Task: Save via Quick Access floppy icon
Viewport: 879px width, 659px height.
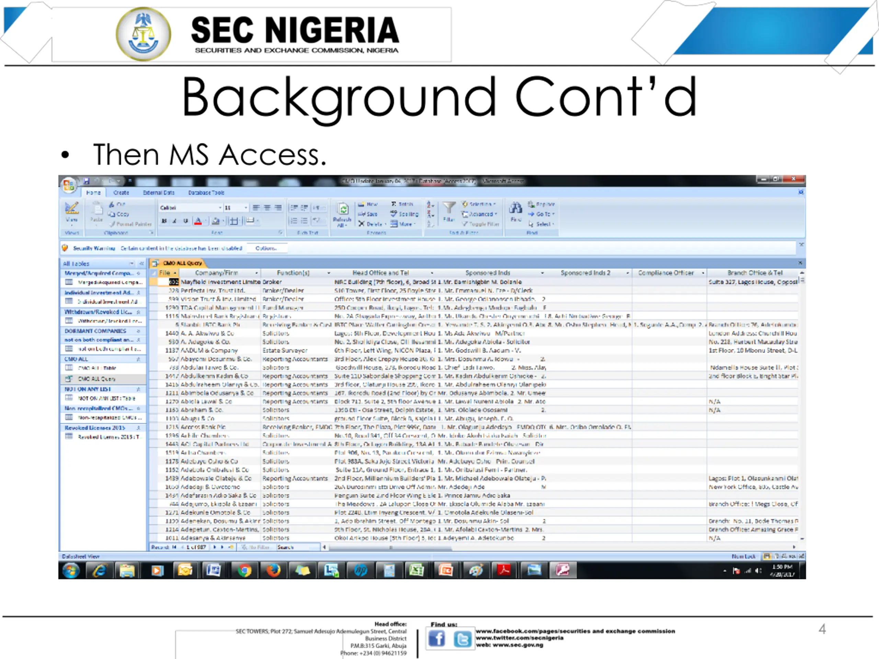Action: point(87,181)
